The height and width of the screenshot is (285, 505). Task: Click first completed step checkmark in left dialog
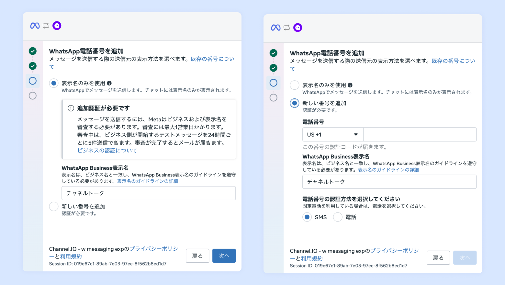(x=33, y=51)
